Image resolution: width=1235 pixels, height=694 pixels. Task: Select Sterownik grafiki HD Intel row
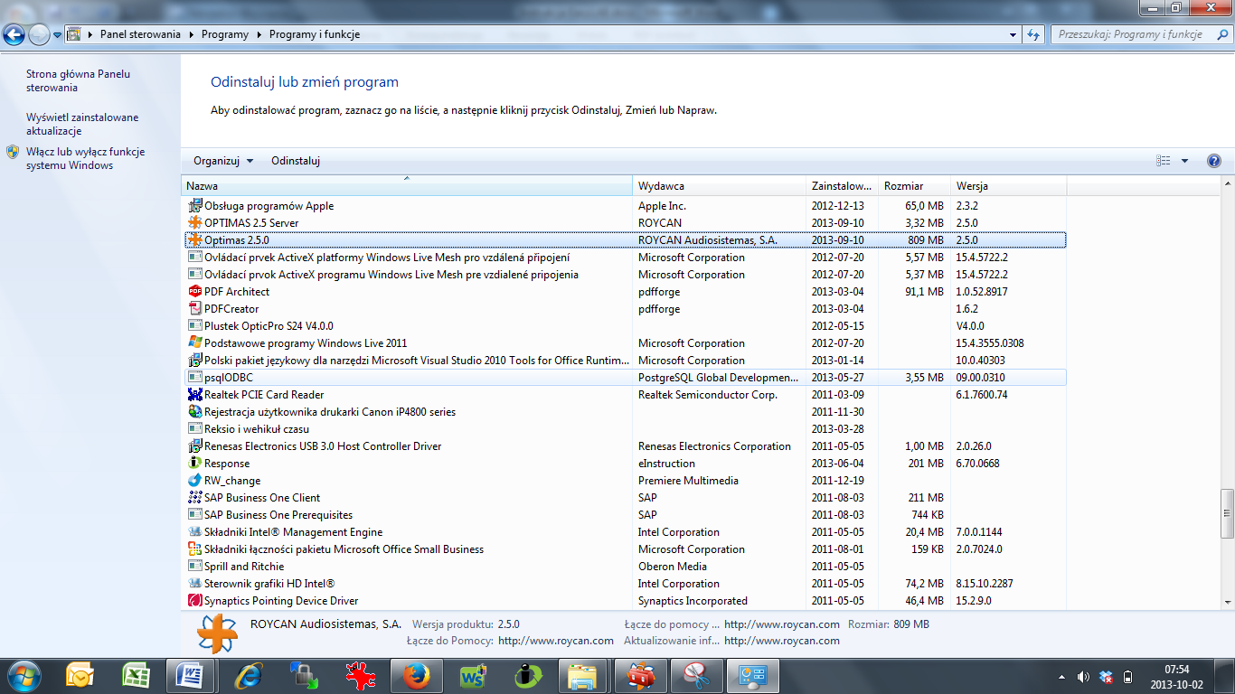tap(625, 584)
